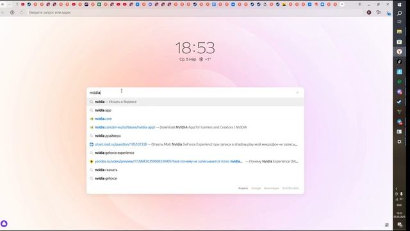Open the otvet.mail.ru question link suggestion
Image resolution: width=410 pixels, height=231 pixels.
pos(195,144)
